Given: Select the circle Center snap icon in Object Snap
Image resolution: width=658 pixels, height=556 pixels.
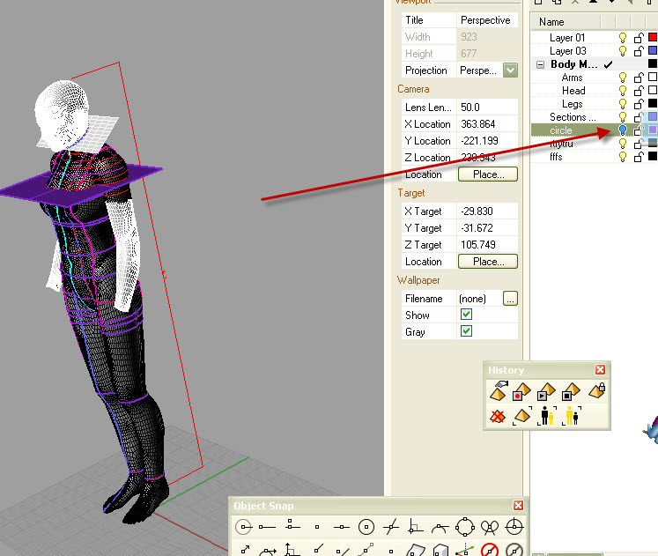Looking at the screenshot, I should [366, 527].
